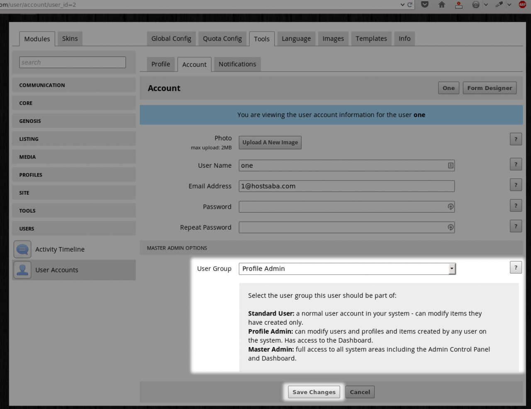Expand the URL bar history dropdown arrow
Viewport: 531px width, 409px height.
pyautogui.click(x=402, y=5)
